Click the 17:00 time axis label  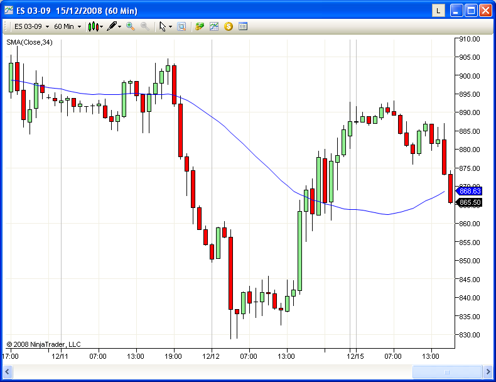tap(11, 356)
